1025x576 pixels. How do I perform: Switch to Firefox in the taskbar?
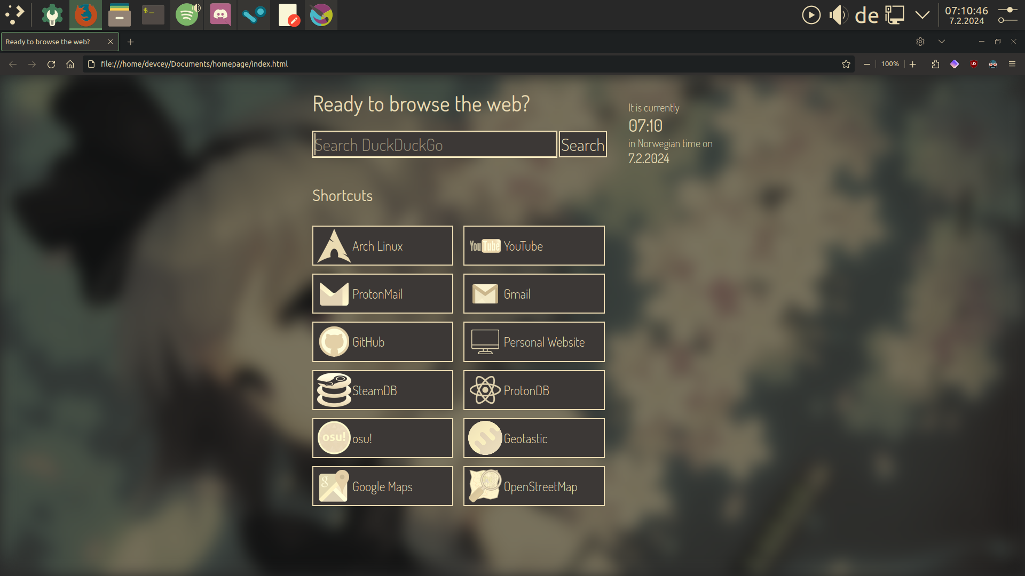[85, 14]
